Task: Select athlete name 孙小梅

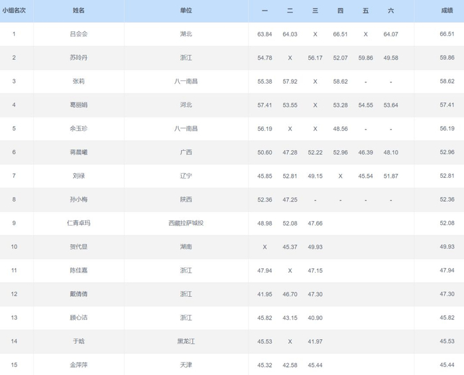Action: pyautogui.click(x=79, y=199)
